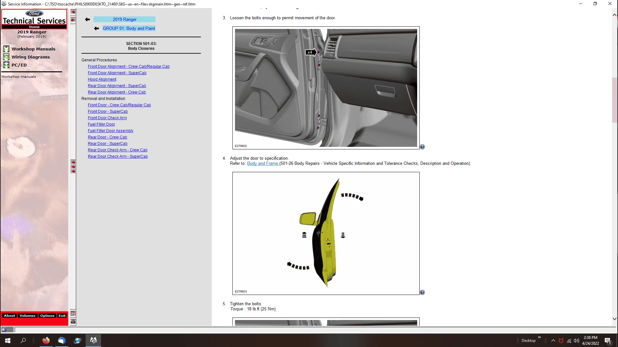Open Rear Door - Crew Cab link
The height and width of the screenshot is (347, 618).
coord(108,137)
